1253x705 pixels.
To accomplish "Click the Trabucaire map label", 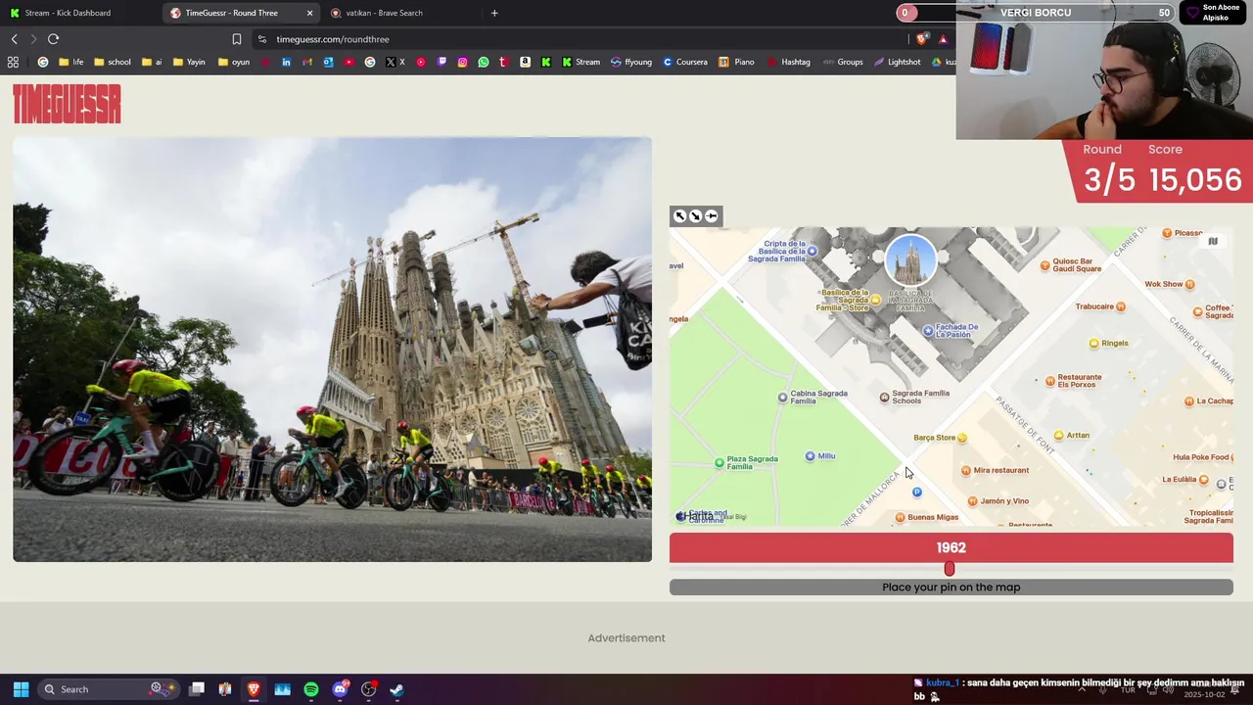I will 1094,306.
